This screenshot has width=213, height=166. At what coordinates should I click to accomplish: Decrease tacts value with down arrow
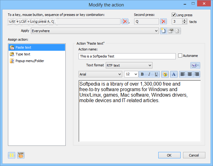click(x=184, y=23)
